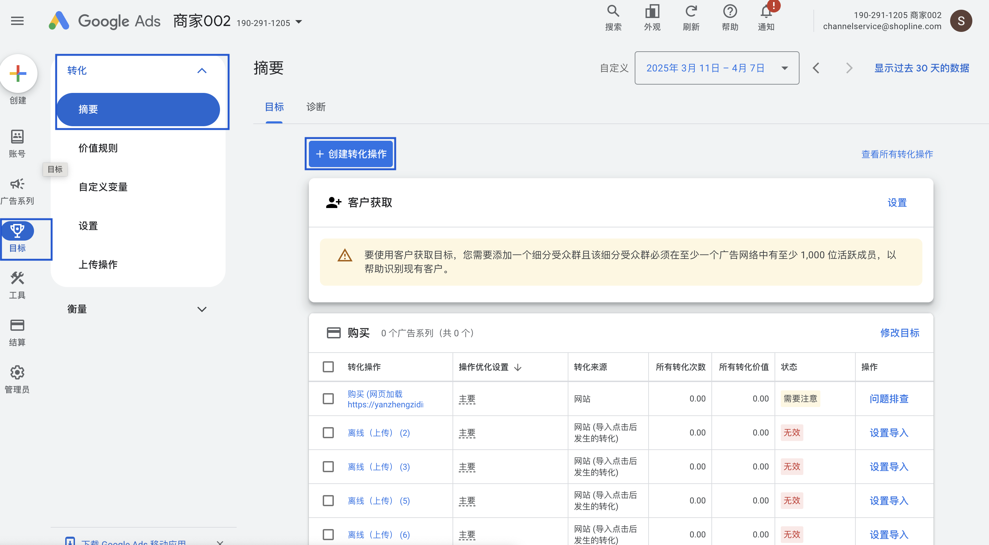Select 设置 in conversions menu

pos(88,226)
